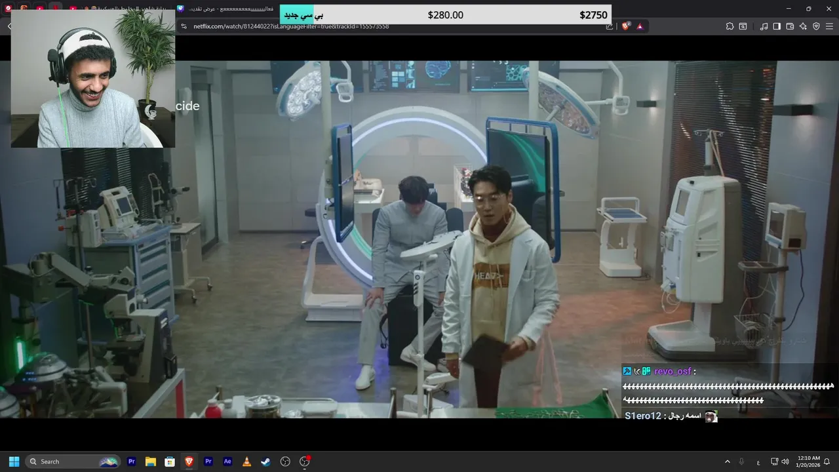Open the Brave Rewards triangle icon
The image size is (839, 472).
[x=640, y=26]
